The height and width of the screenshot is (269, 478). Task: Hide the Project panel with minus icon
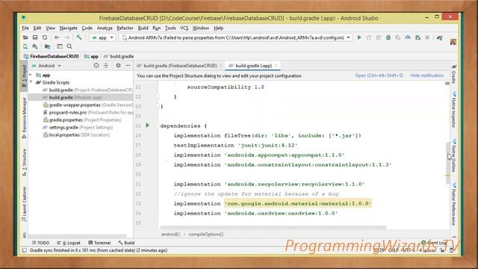(x=128, y=66)
